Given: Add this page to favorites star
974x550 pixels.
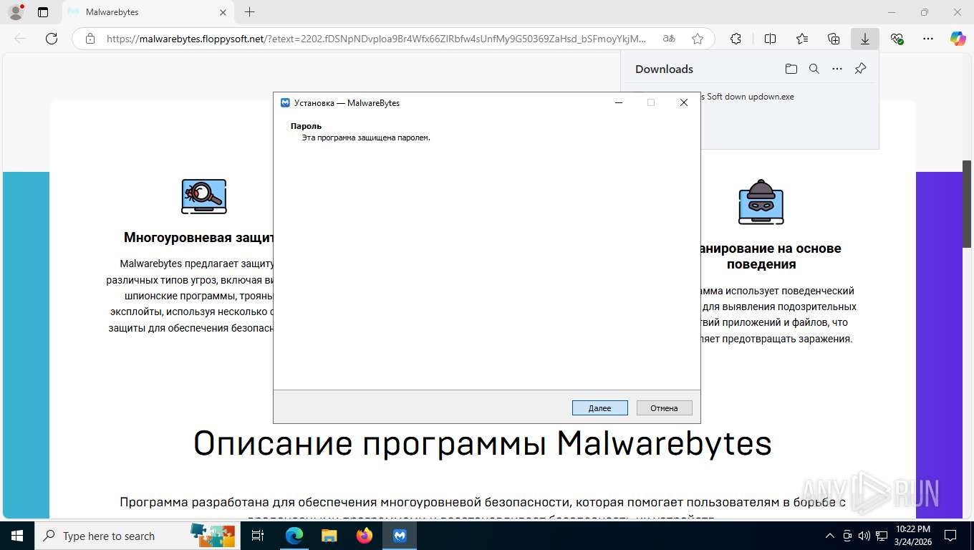Looking at the screenshot, I should [698, 39].
